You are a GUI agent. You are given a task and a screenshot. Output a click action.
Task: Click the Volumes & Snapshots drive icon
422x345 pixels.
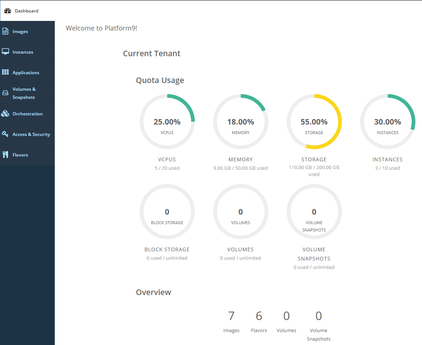tap(6, 93)
